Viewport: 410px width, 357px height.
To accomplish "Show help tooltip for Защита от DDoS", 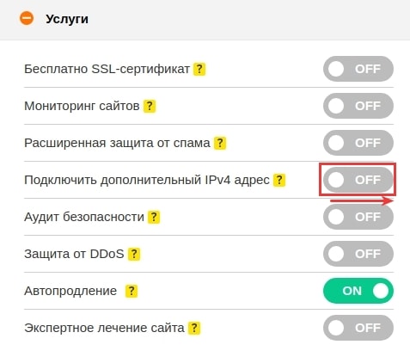I will coord(134,254).
